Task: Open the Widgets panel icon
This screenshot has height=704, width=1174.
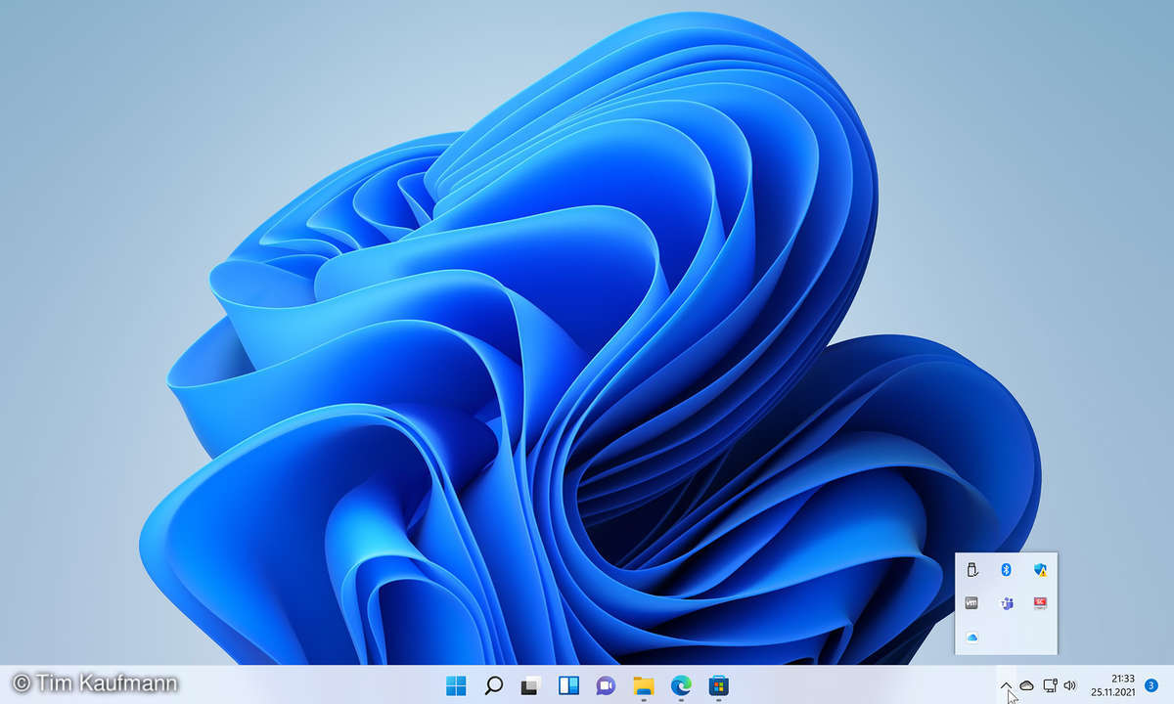Action: (568, 685)
